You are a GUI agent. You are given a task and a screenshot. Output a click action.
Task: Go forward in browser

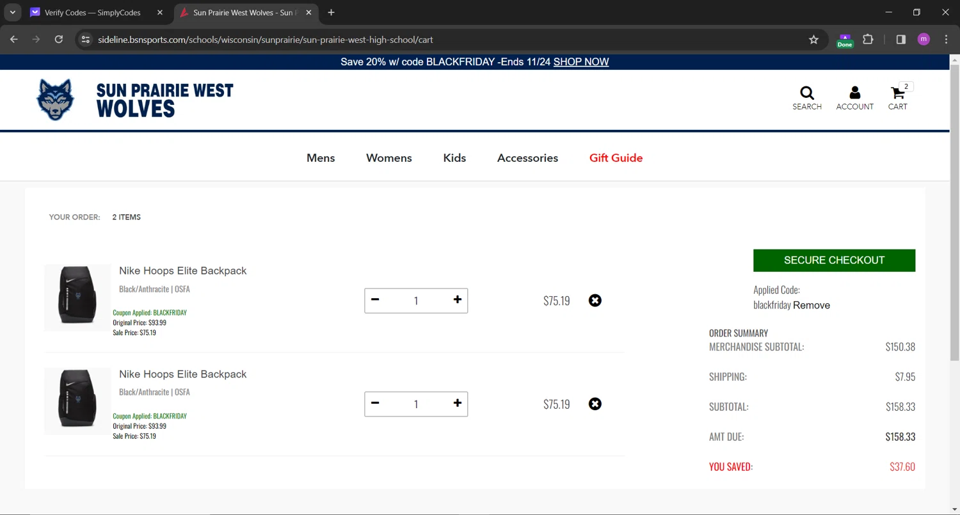[x=36, y=40]
